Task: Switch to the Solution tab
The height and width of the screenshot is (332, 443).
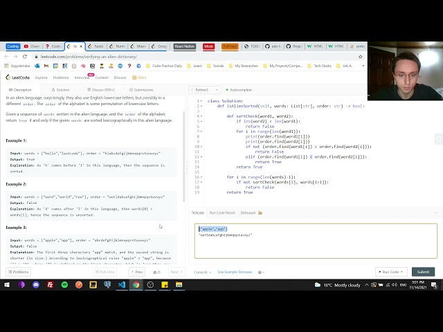Action: pyautogui.click(x=60, y=90)
